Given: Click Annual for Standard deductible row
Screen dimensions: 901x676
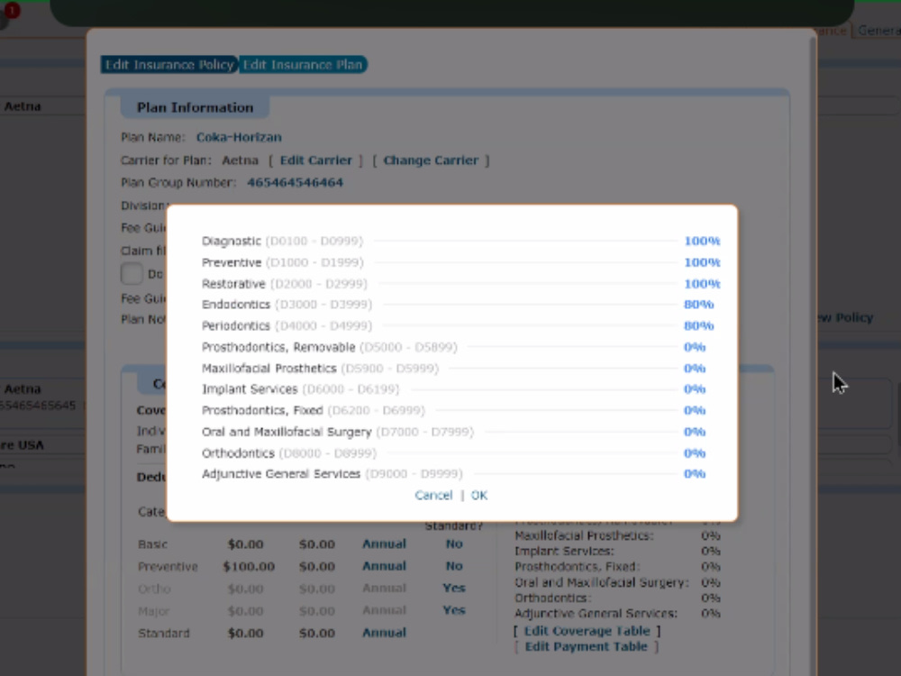Looking at the screenshot, I should click(384, 633).
